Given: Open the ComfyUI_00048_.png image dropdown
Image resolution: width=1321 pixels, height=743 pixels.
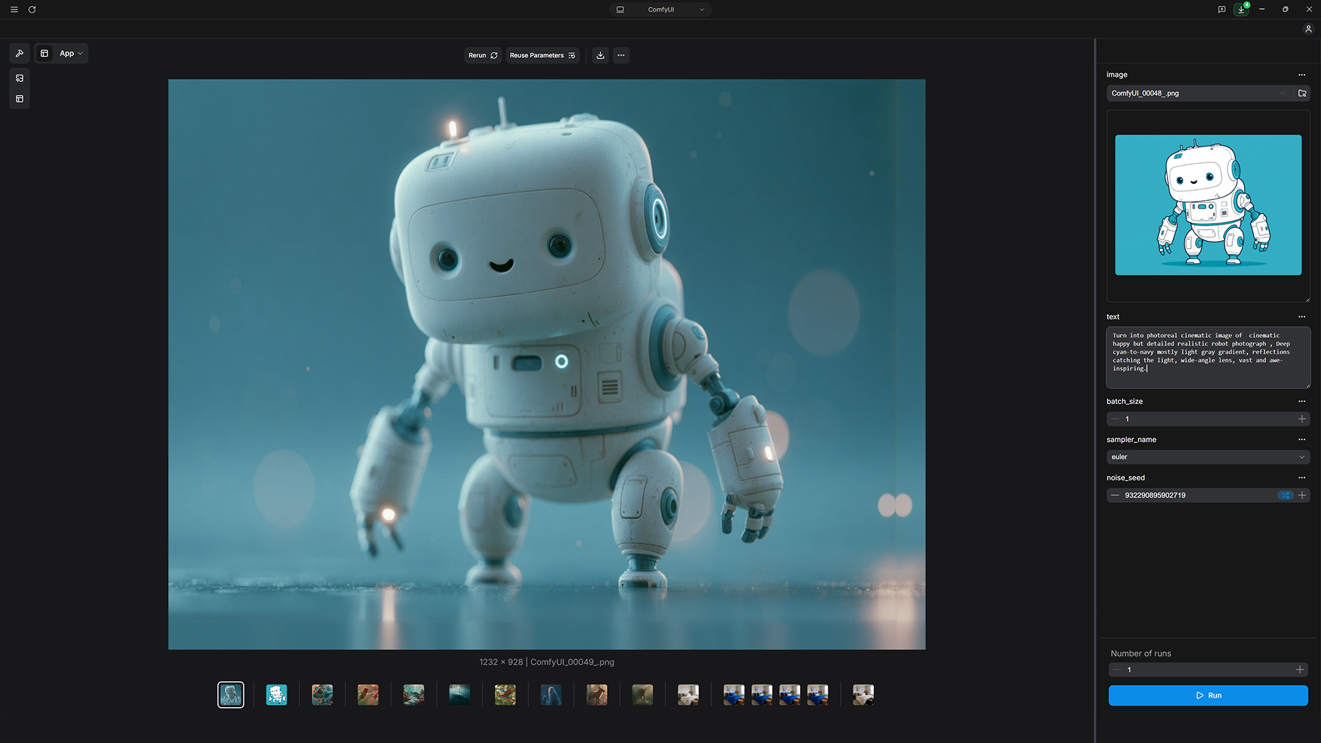Looking at the screenshot, I should click(x=1199, y=93).
